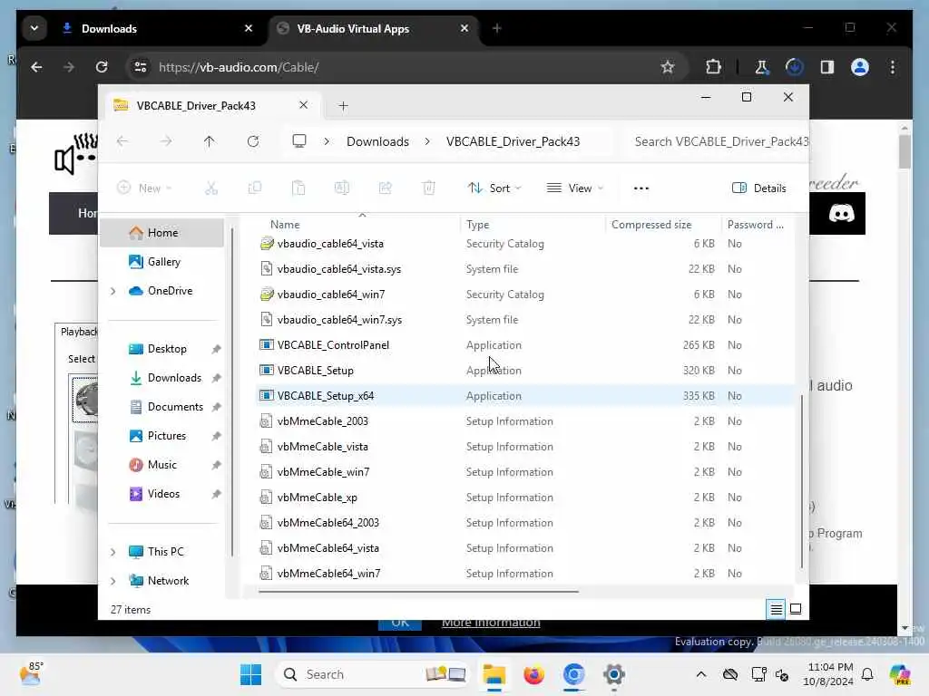Reload the vb-audio page in Chrome
The height and width of the screenshot is (696, 929).
102,67
